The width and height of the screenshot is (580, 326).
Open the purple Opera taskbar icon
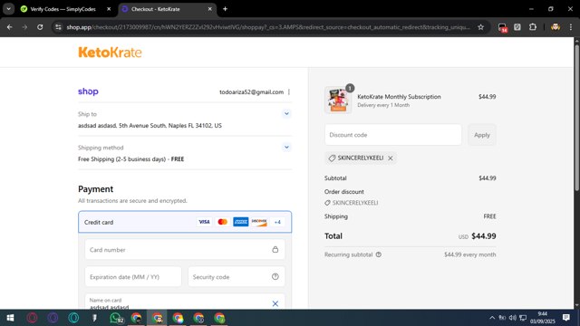pos(53,318)
